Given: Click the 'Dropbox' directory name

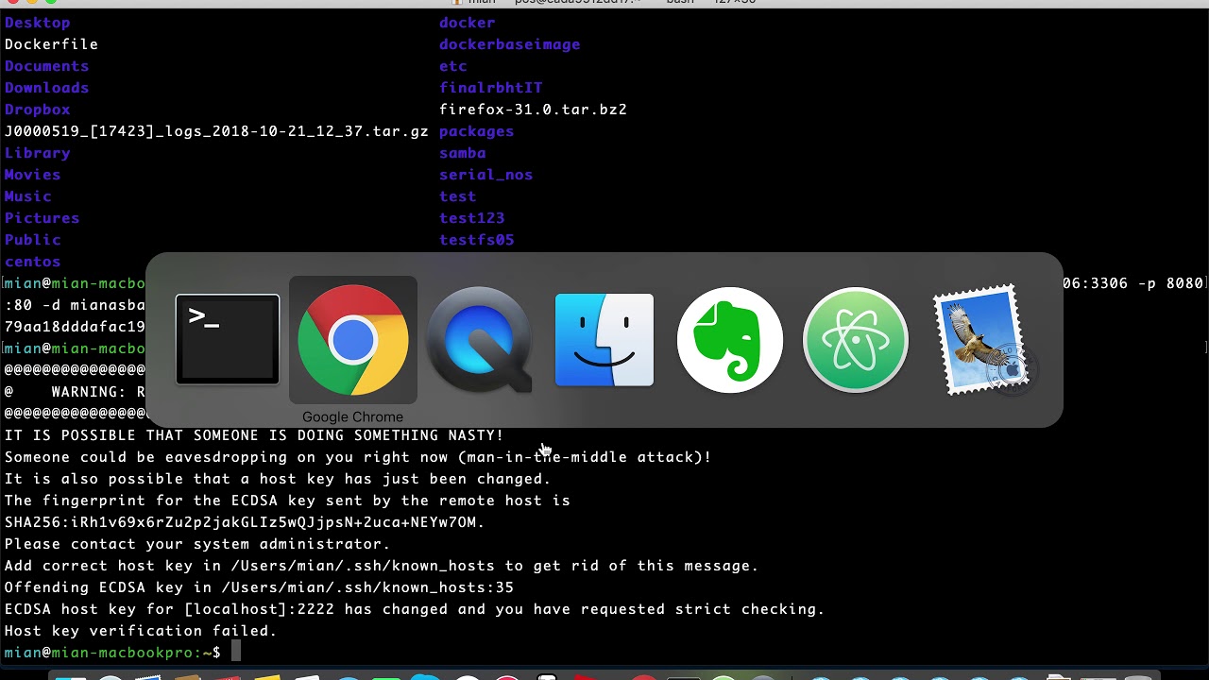Looking at the screenshot, I should pos(37,110).
